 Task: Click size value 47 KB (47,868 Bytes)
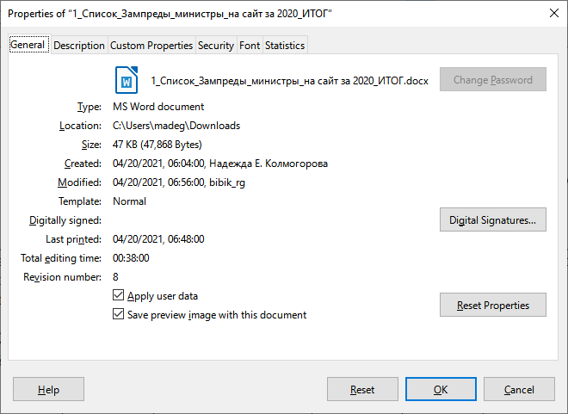tap(157, 144)
